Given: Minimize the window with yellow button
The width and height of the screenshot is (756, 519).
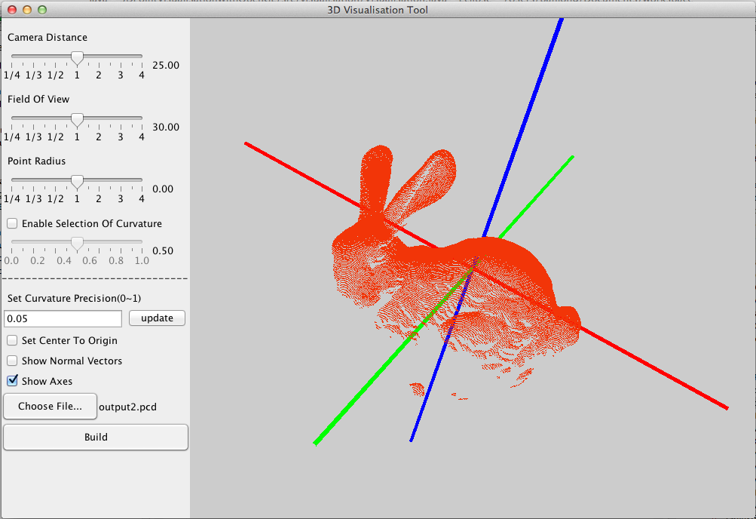Looking at the screenshot, I should 27,10.
